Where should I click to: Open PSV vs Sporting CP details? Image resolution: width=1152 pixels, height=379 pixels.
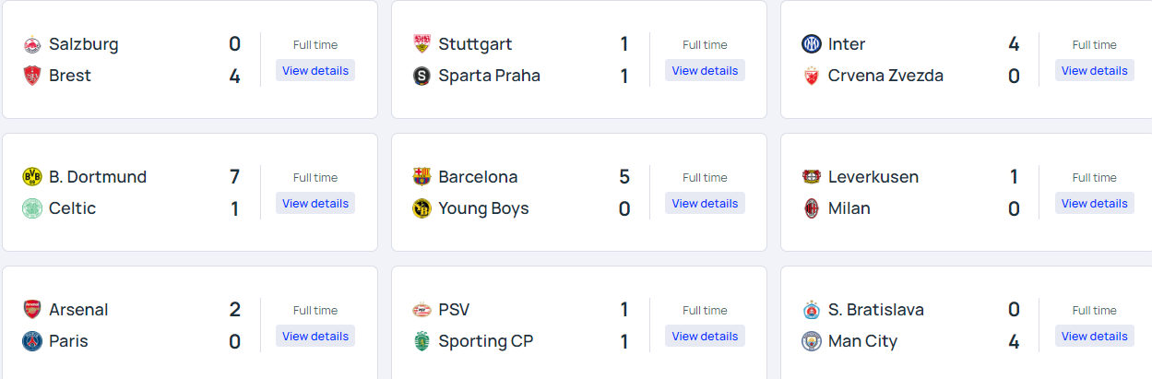(x=705, y=336)
